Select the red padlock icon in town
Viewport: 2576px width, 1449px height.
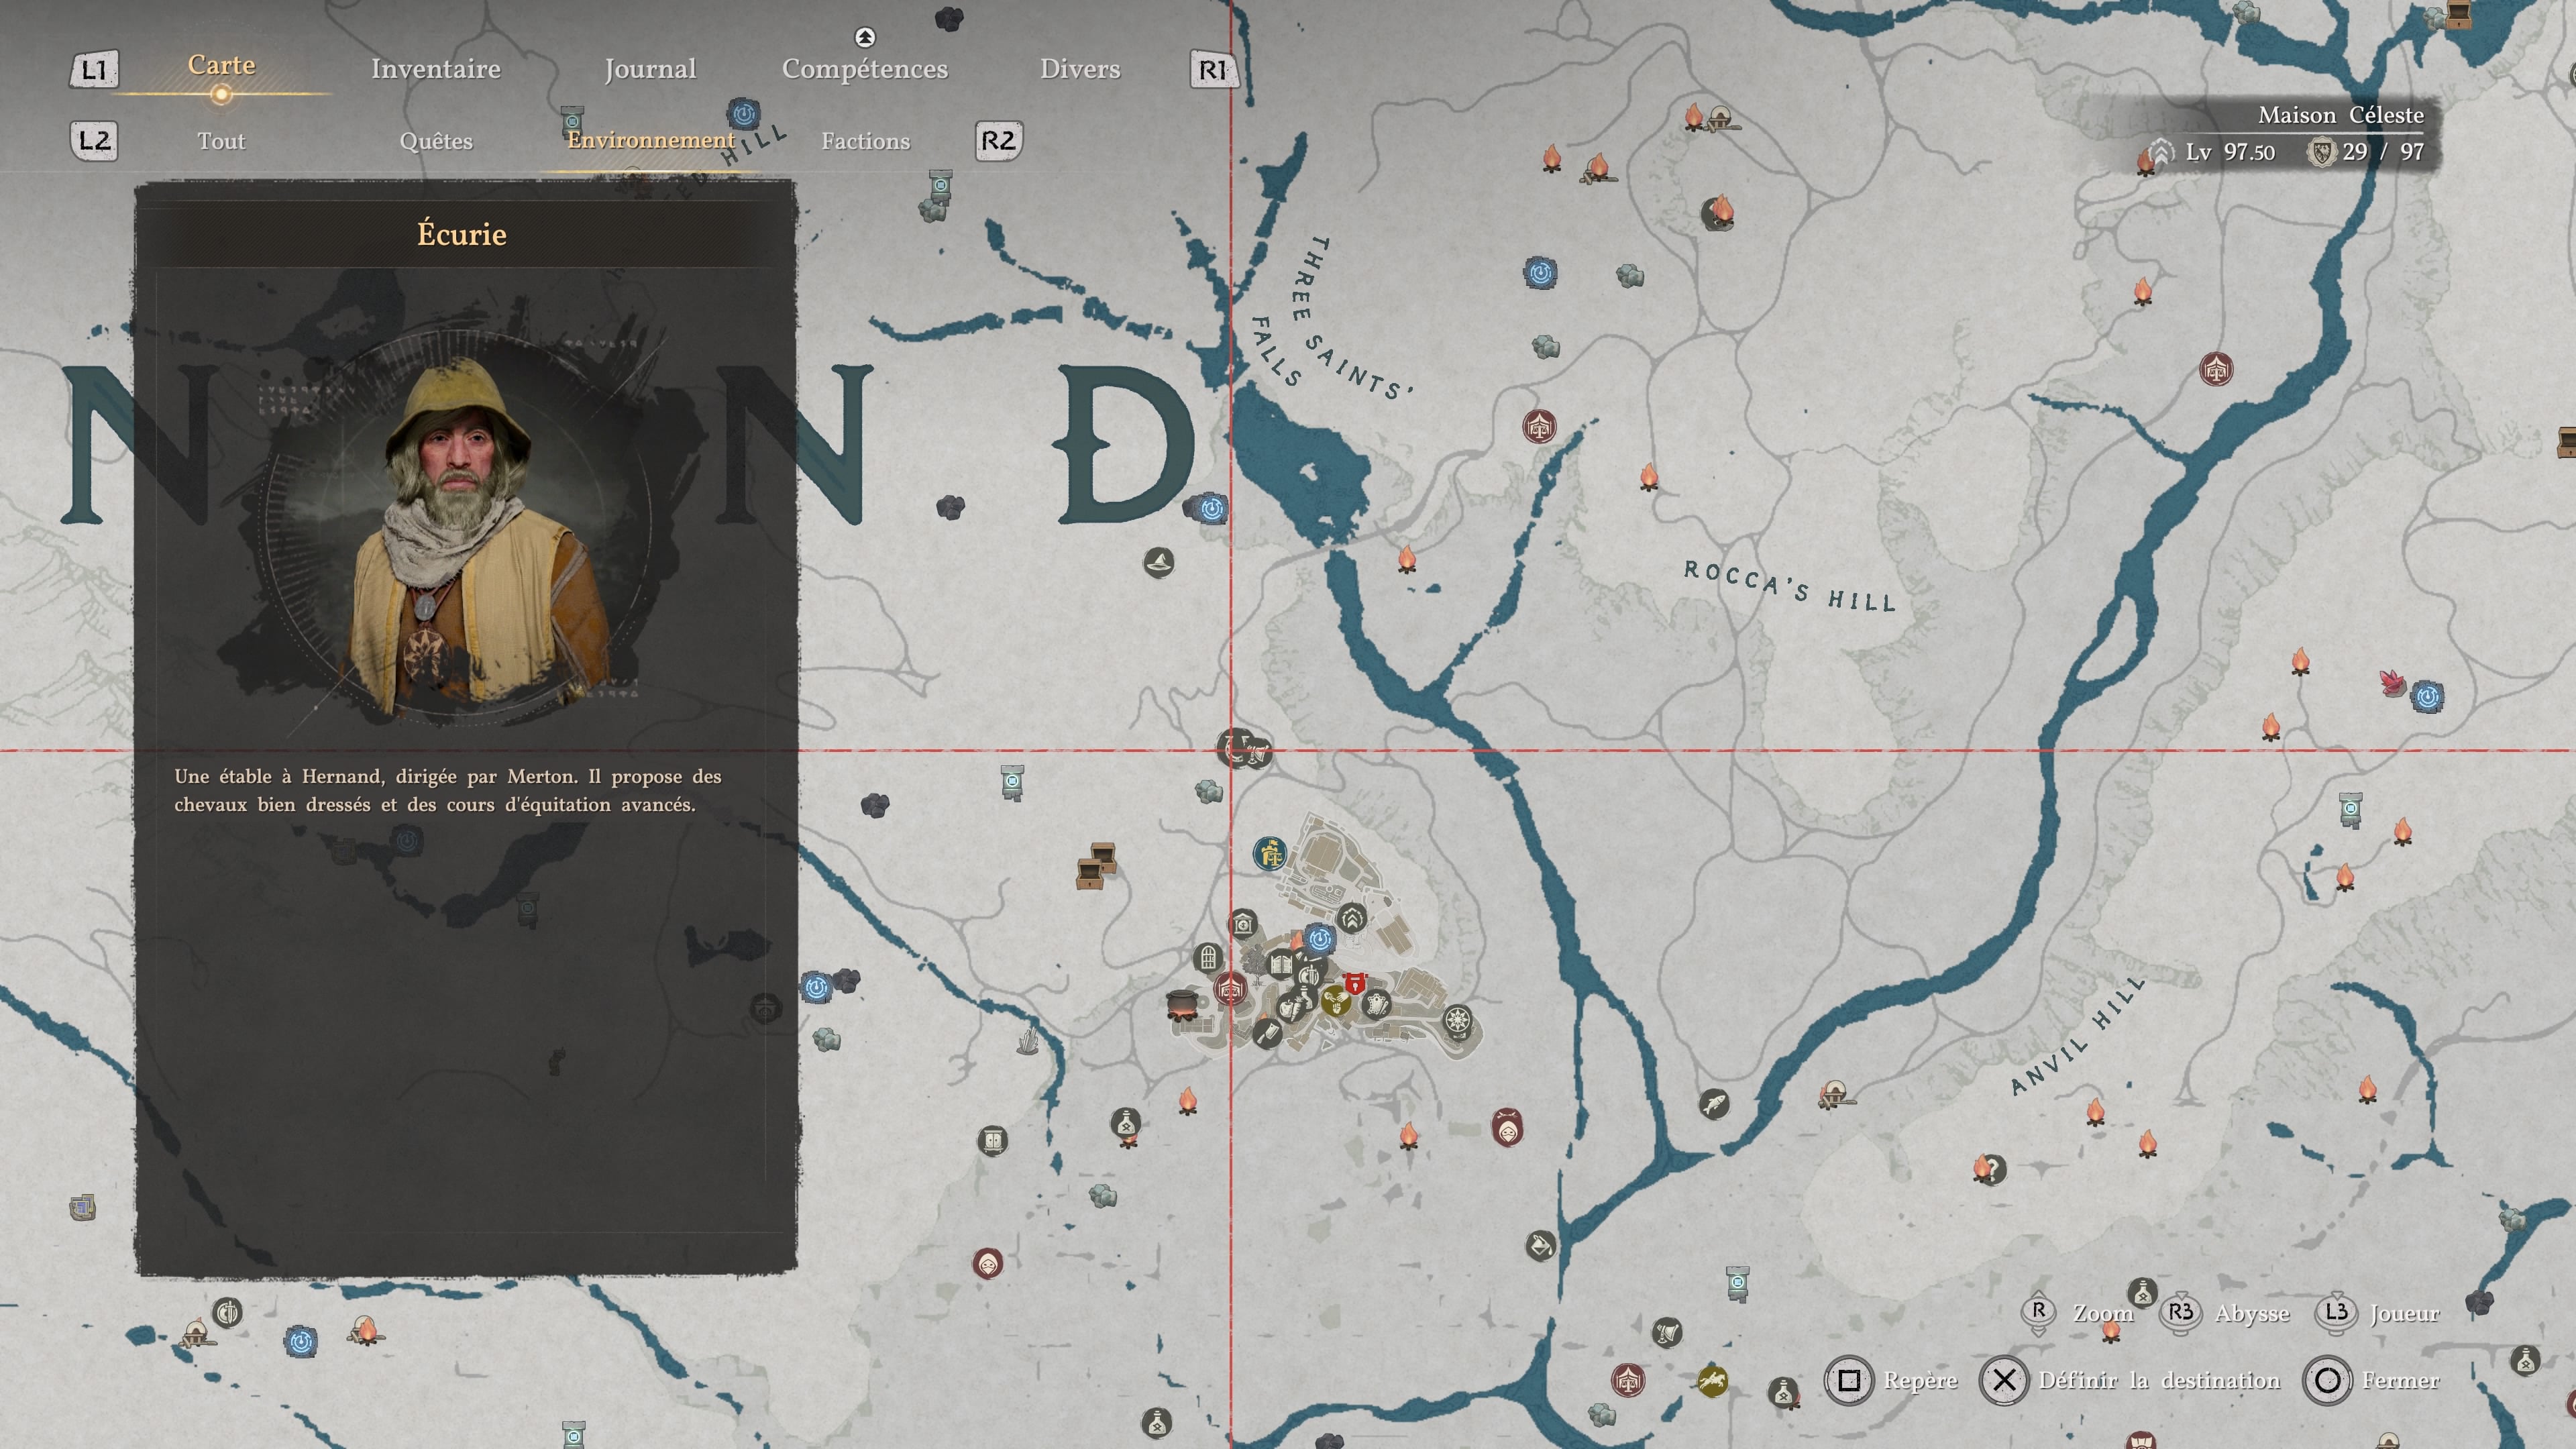coord(1355,984)
